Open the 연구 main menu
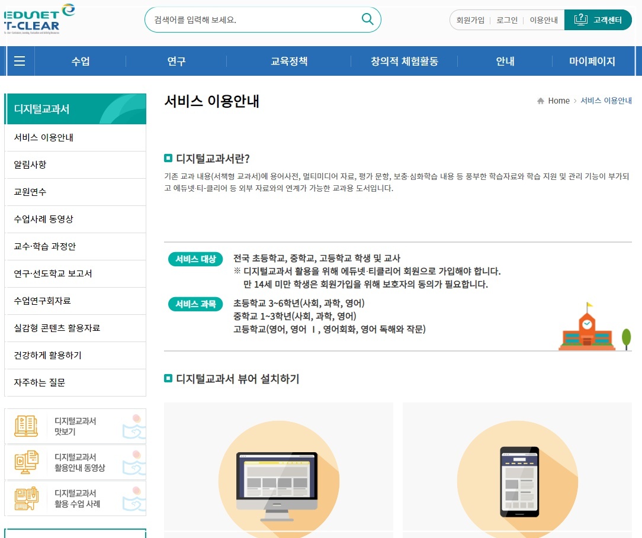Image resolution: width=642 pixels, height=538 pixels. click(x=176, y=61)
